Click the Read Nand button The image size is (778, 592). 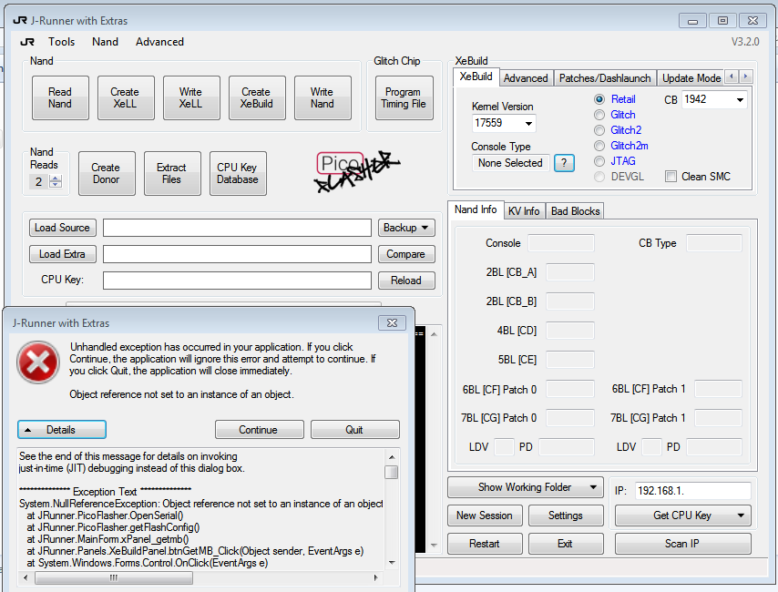60,97
